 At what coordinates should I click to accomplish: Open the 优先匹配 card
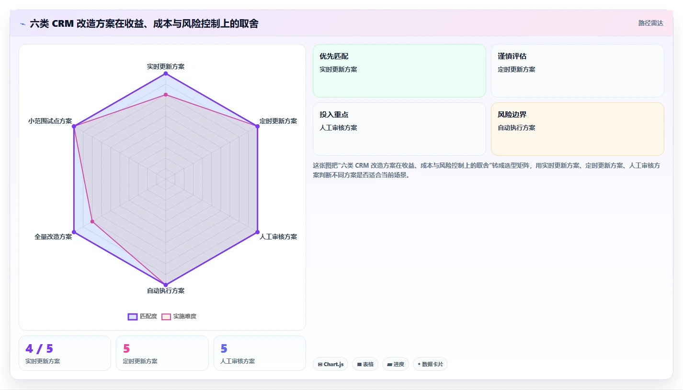tap(399, 71)
